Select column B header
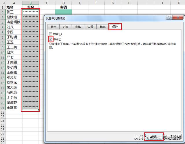Screen dimensions: 185x144 point(31,3)
